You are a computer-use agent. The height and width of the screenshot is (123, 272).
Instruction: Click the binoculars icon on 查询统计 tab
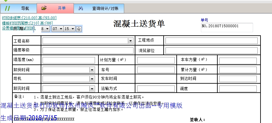80,8
